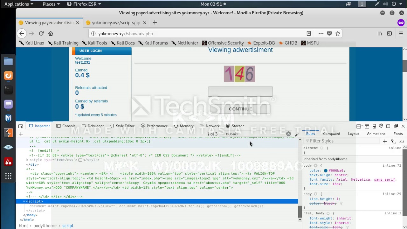Open GHDB bookmark
Screen dimensions: 407x229
(288, 43)
